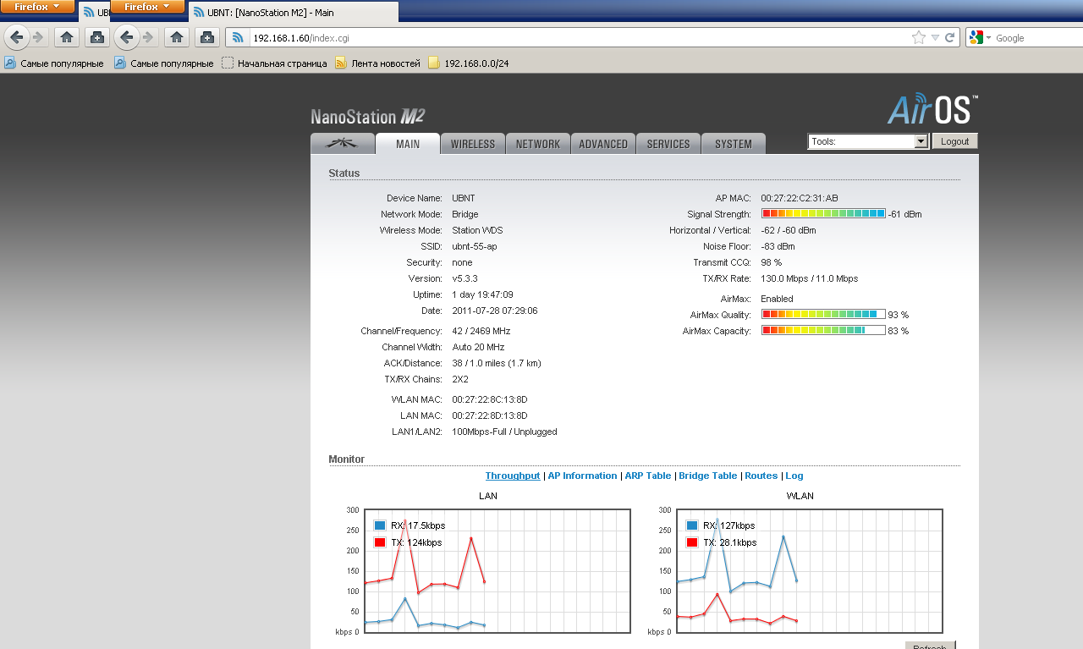The width and height of the screenshot is (1083, 649).
Task: Select the System tab
Action: [x=733, y=144]
